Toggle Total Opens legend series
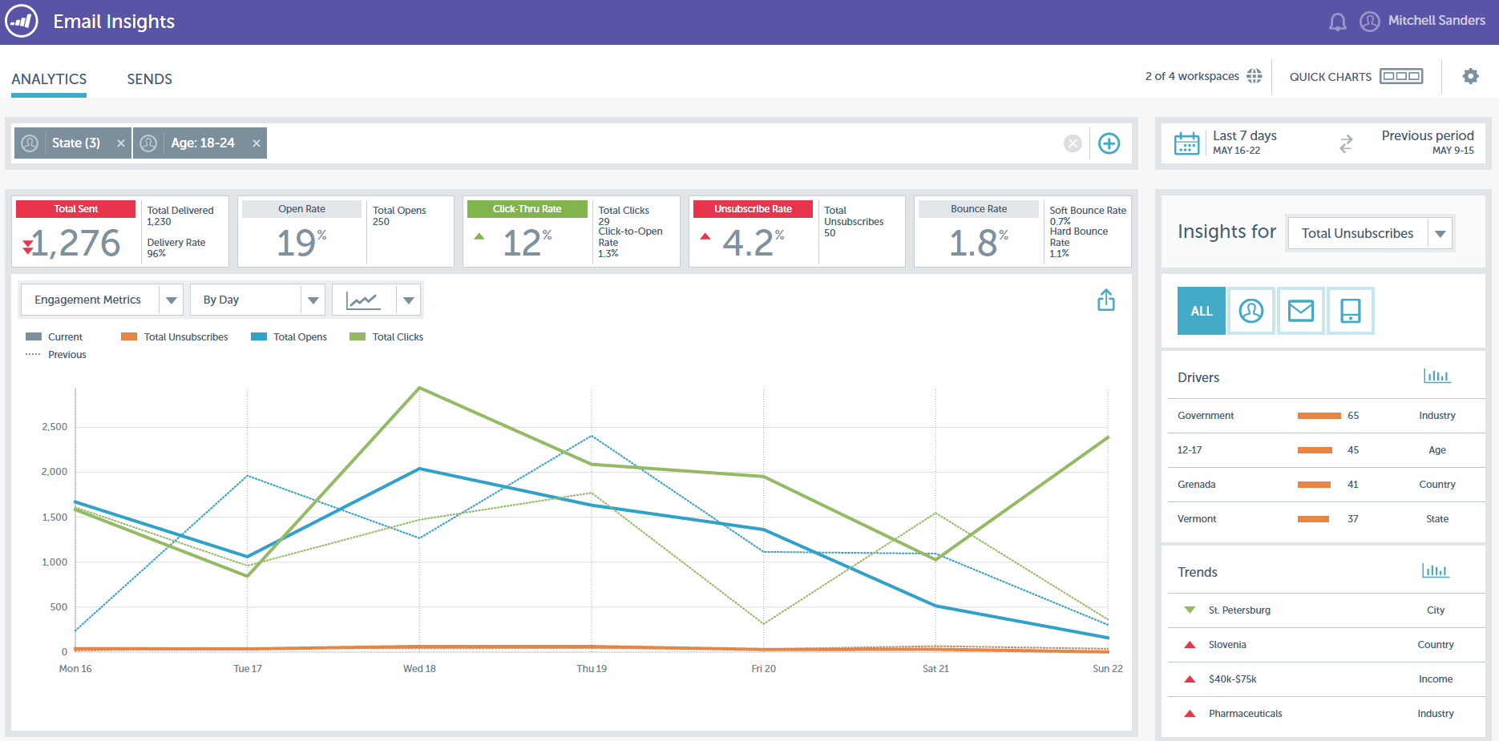Screen dimensions: 1499x741 (289, 337)
